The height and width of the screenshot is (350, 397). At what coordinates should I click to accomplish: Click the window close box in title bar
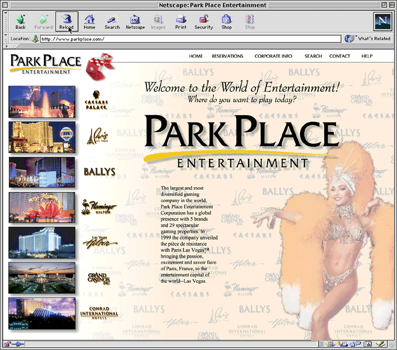[x=5, y=5]
